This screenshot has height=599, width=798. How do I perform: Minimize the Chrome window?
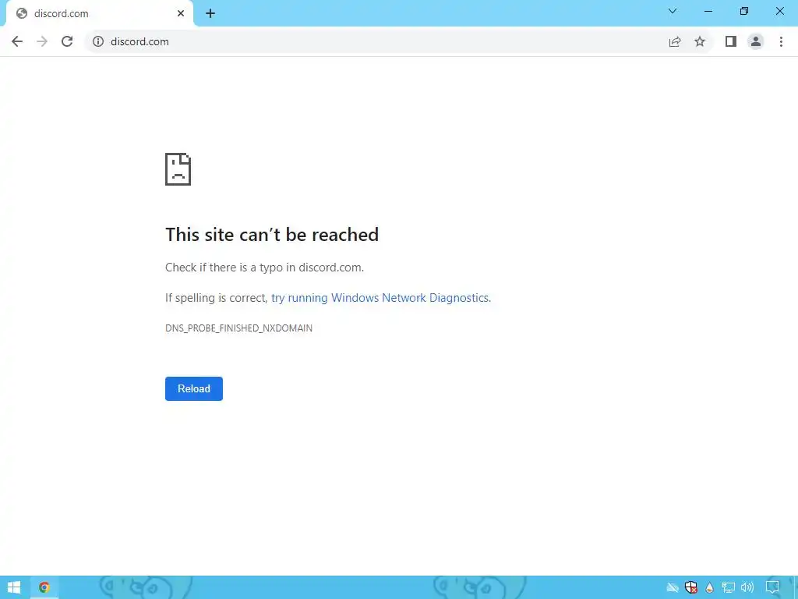click(x=708, y=11)
